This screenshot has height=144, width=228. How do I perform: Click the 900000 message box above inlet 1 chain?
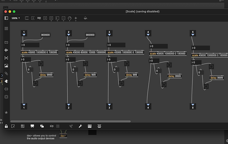pyautogui.click(x=45, y=35)
